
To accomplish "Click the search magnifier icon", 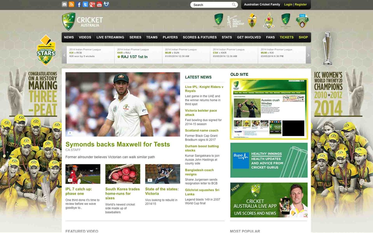I will coord(234,5).
